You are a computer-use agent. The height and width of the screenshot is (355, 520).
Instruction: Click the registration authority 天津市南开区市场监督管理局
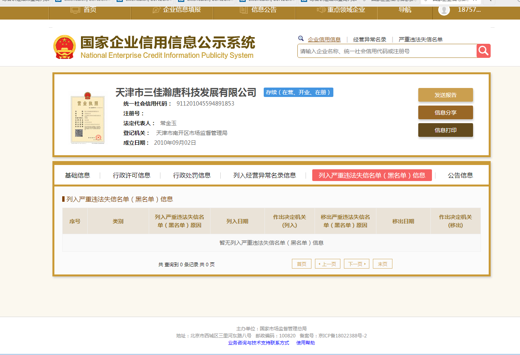[192, 133]
